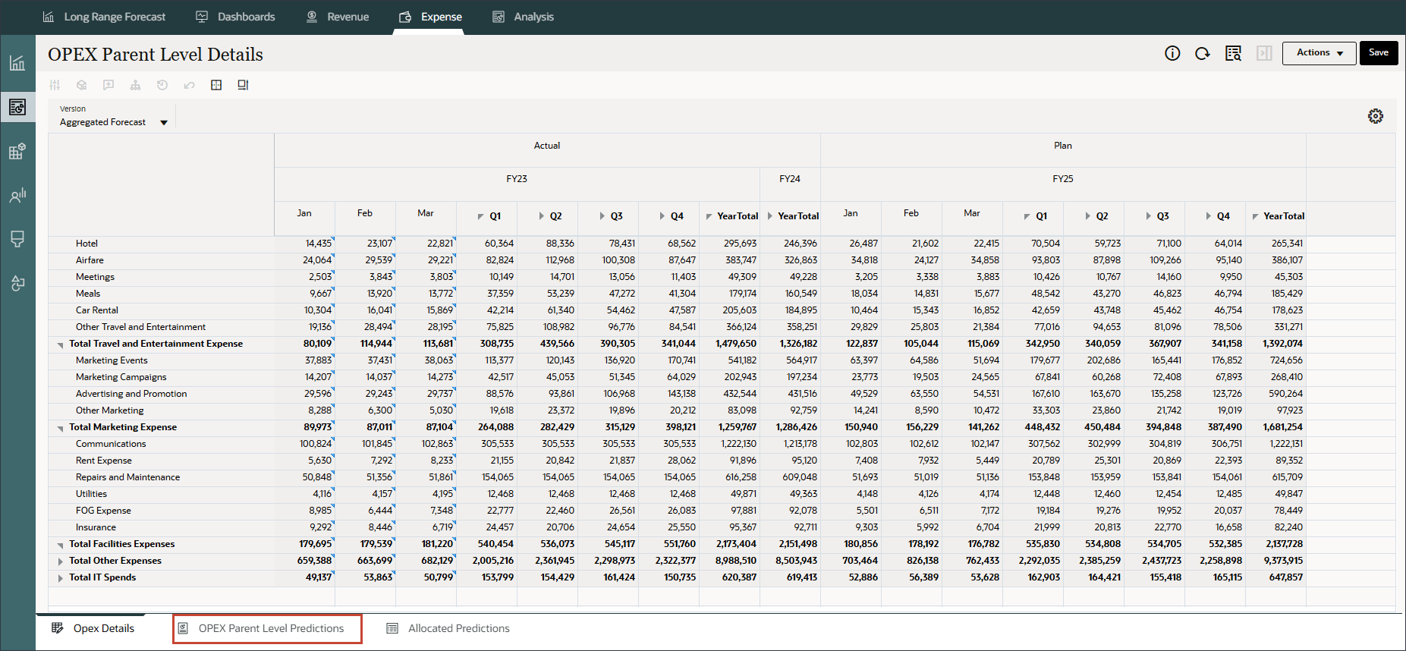Expand the Total IT Spends row
This screenshot has height=651, width=1406.
pos(60,578)
